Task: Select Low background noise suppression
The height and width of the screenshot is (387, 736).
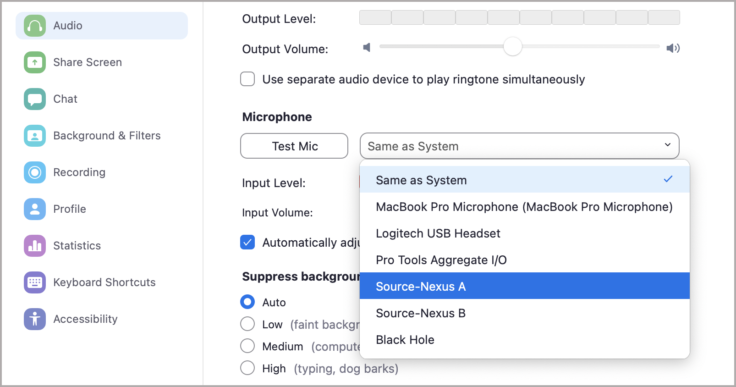Action: pyautogui.click(x=248, y=324)
